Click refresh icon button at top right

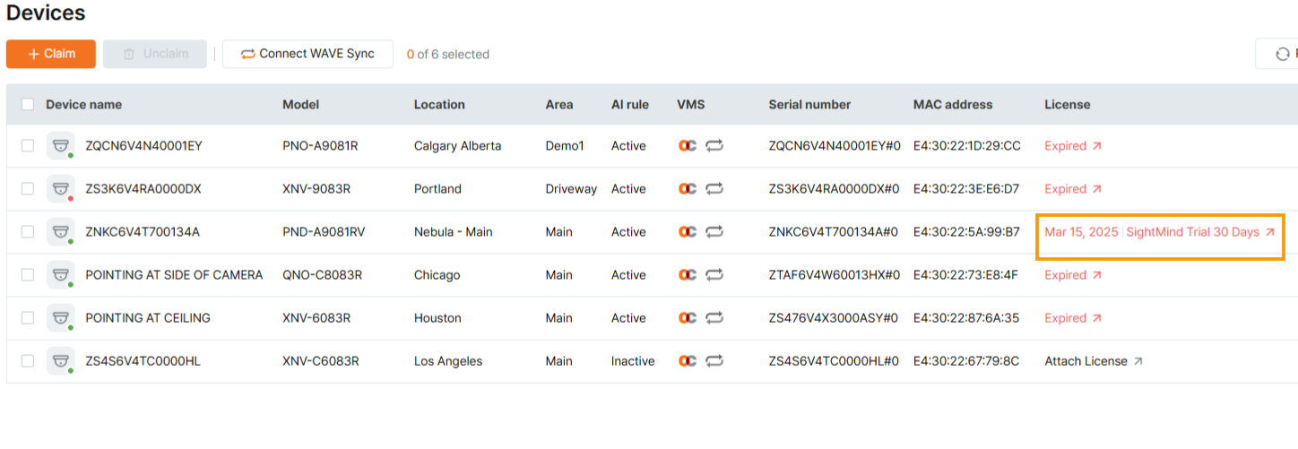tap(1282, 54)
